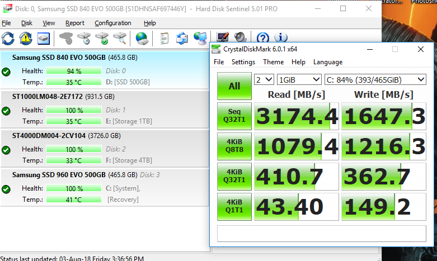This screenshot has width=437, height=261.
Task: Click green check status icon for Samsung 840 EVO
Action: (6, 72)
